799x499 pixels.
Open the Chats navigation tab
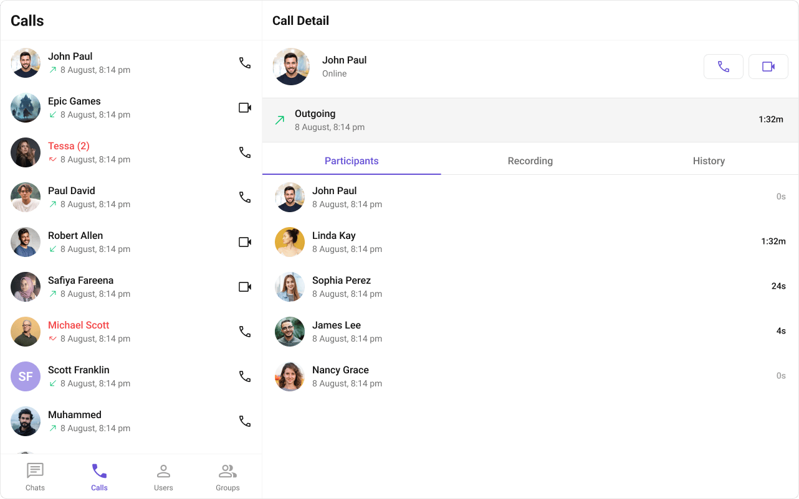(35, 477)
